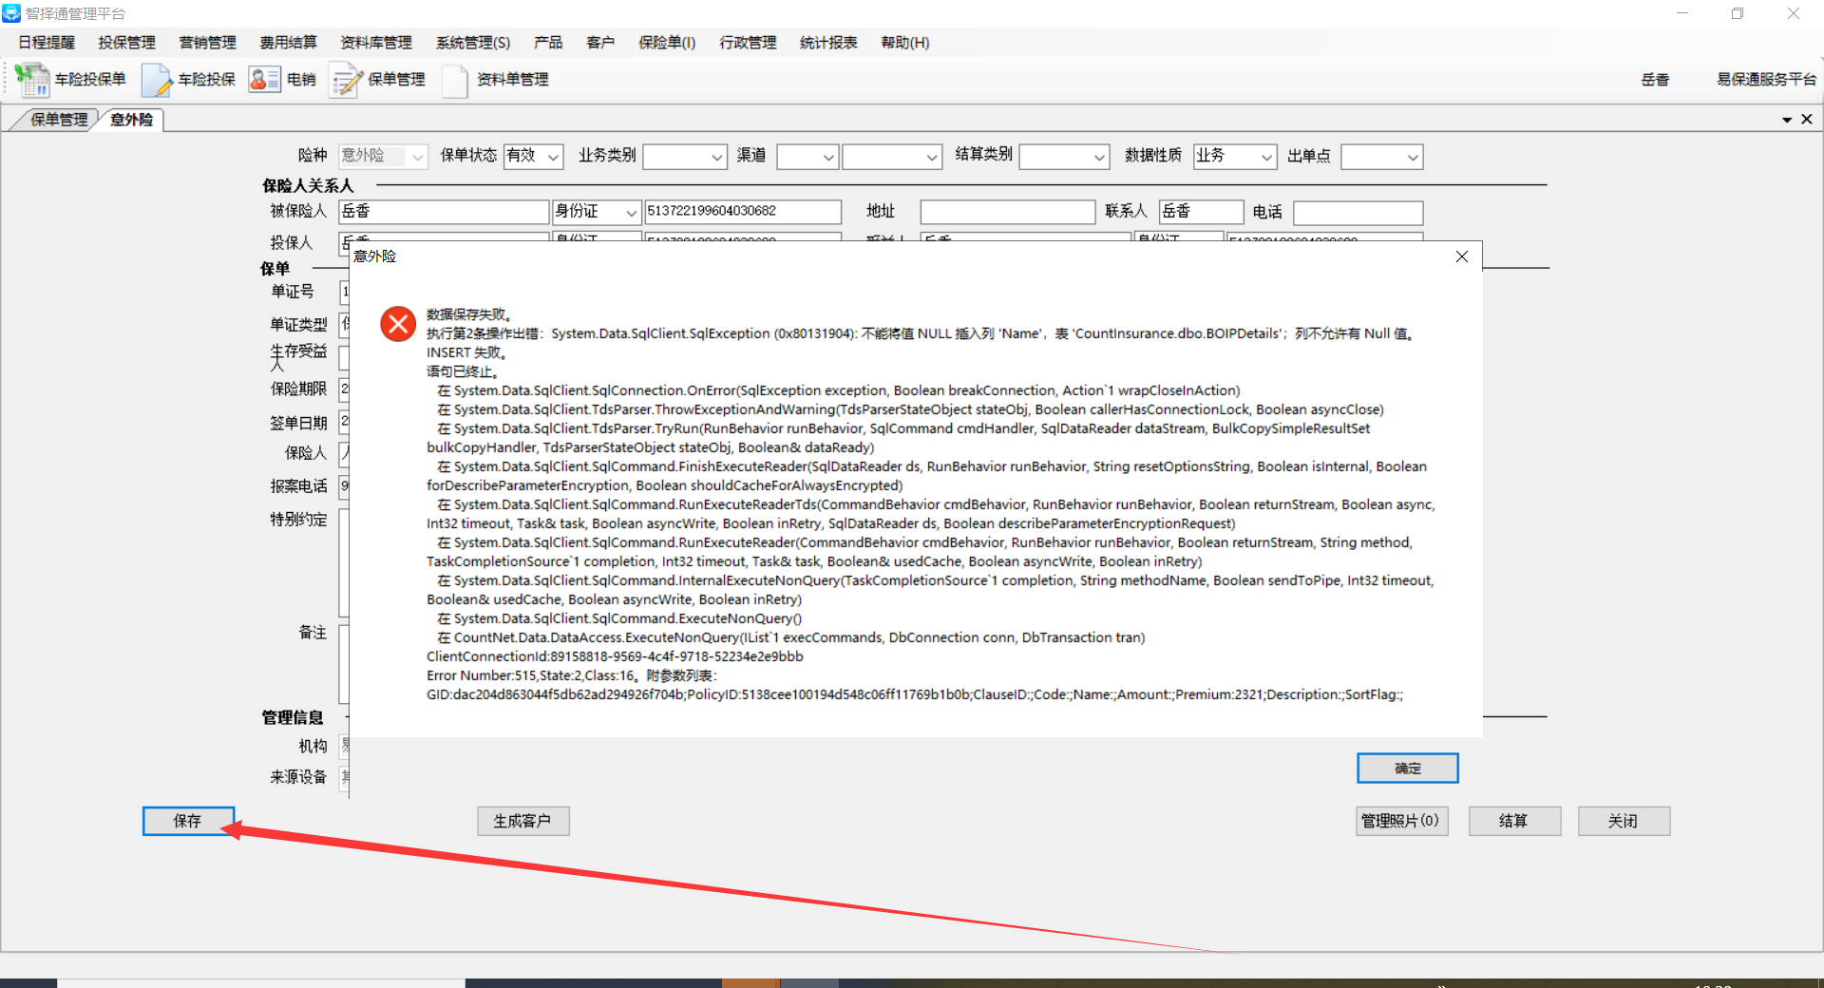Switch to the 保单管理 tab

point(59,120)
